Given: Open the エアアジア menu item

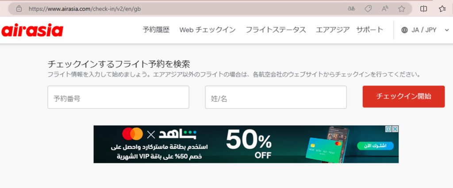Looking at the screenshot, I should pos(333,30).
